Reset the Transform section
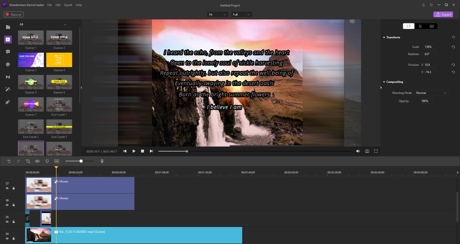The height and width of the screenshot is (244, 460). 453,37
